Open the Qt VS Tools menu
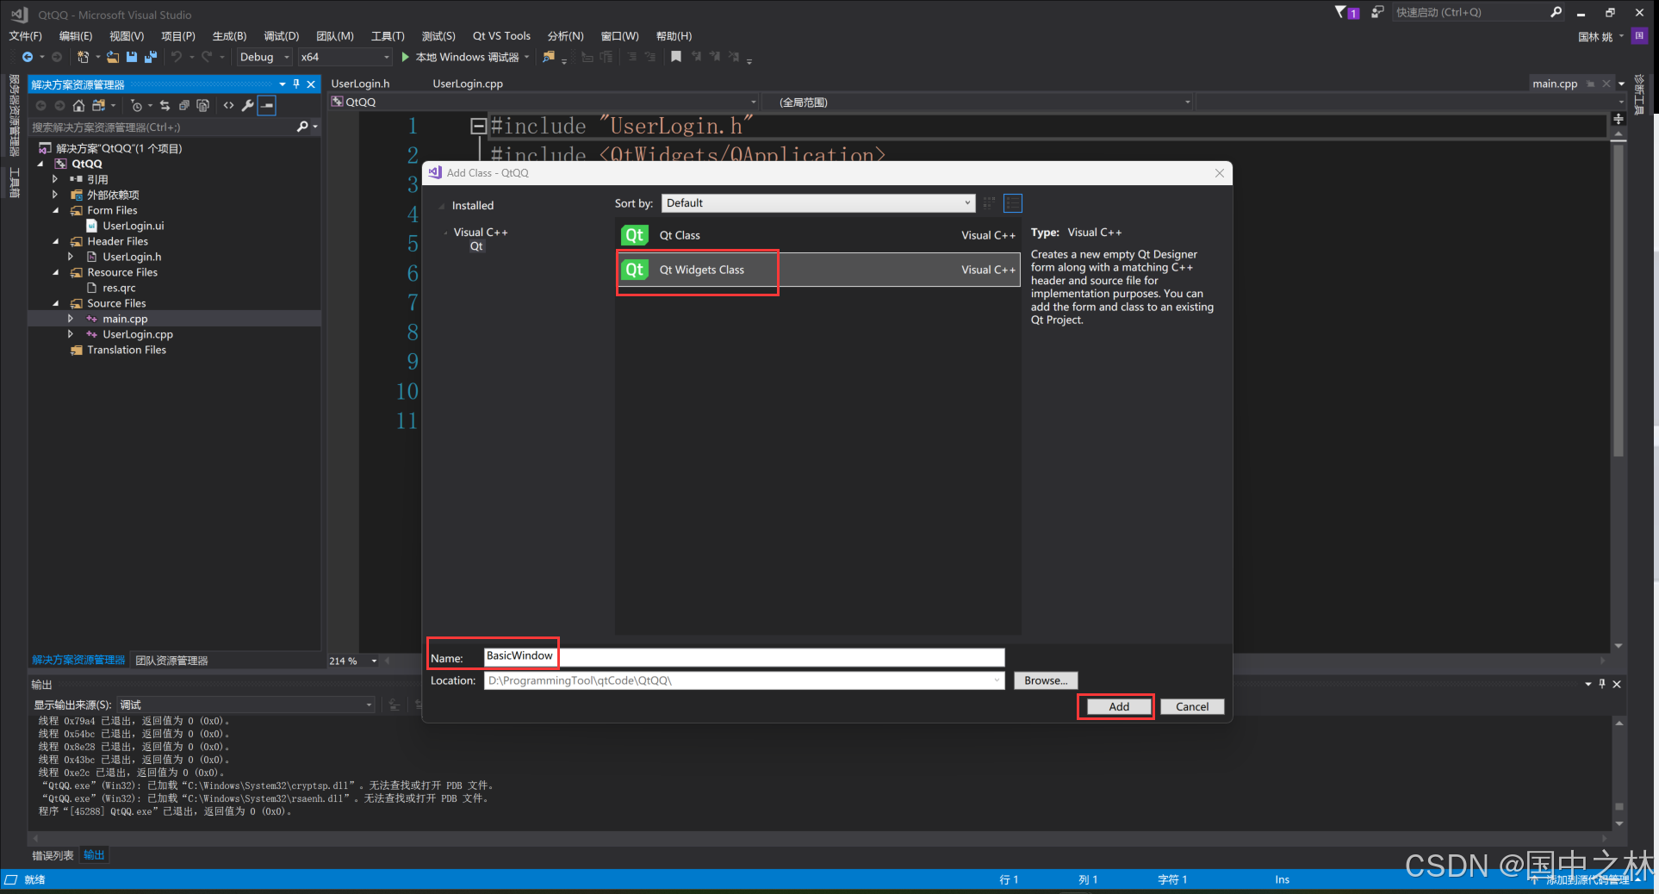 click(501, 36)
